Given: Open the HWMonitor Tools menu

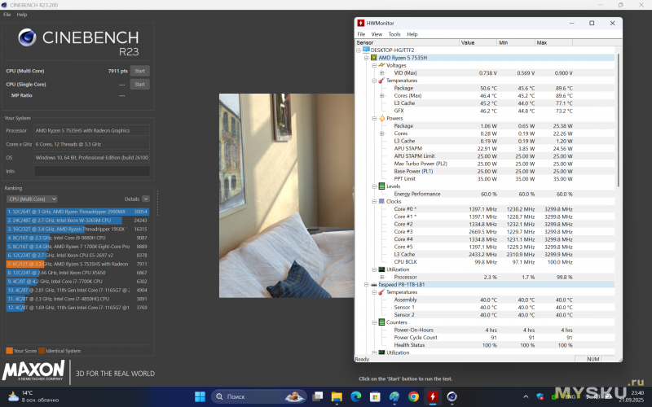Looking at the screenshot, I should coord(394,34).
